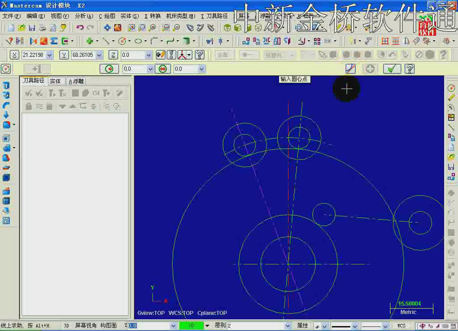Expand the Radius value dropdown
Screen dimensions: 458x331
click(150, 69)
